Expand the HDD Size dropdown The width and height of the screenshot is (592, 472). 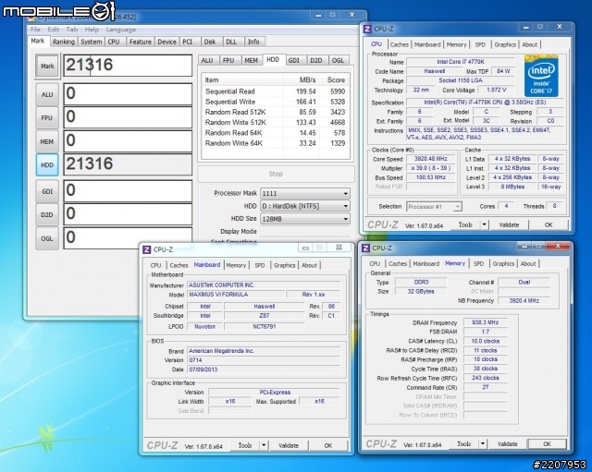click(345, 219)
